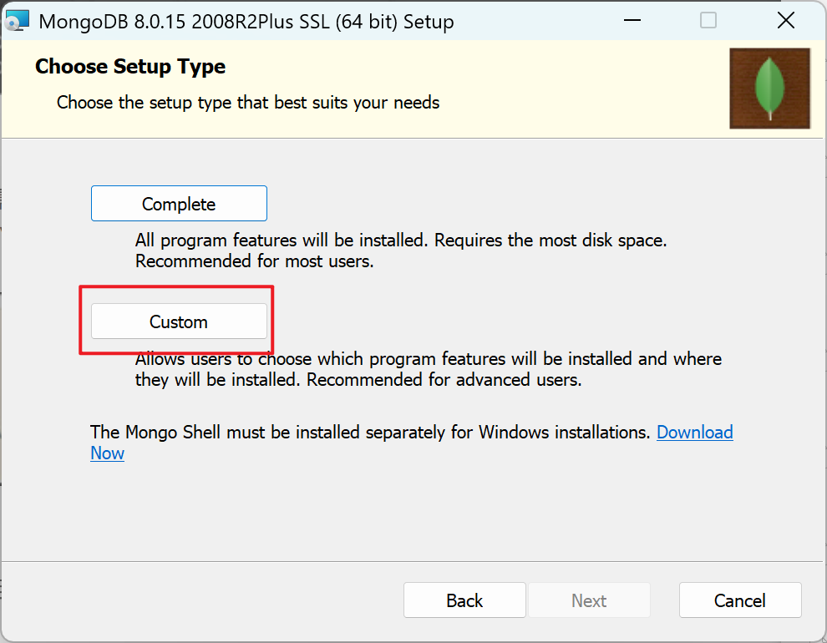The height and width of the screenshot is (643, 827).
Task: Choose the Complete setup type button
Action: pos(179,204)
